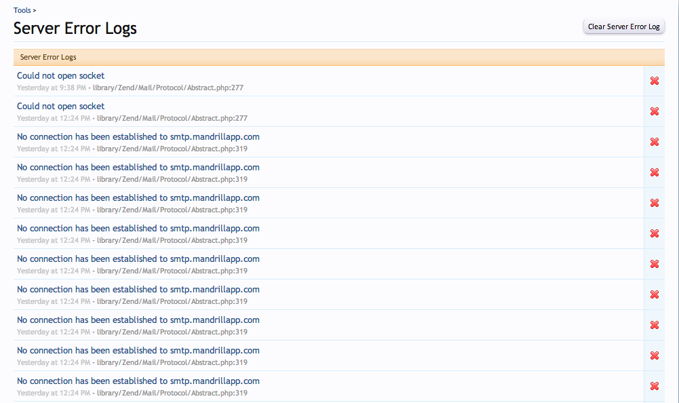The image size is (679, 403).
Task: Delete the 12:24 PM 'Could not open socket' entry
Action: pos(655,111)
